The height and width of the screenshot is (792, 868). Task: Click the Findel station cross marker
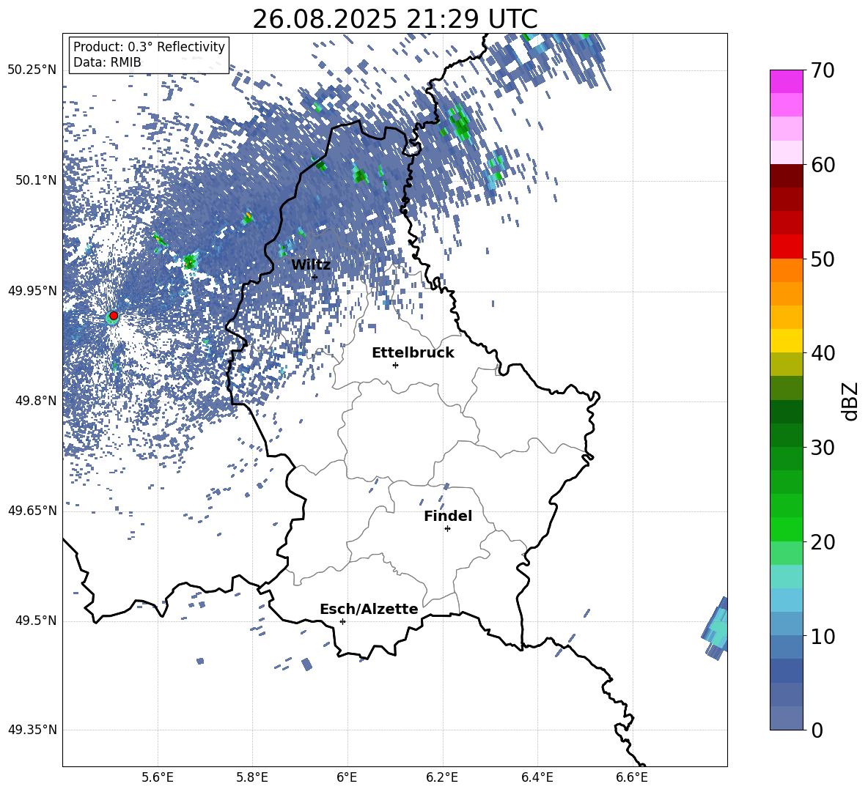447,529
